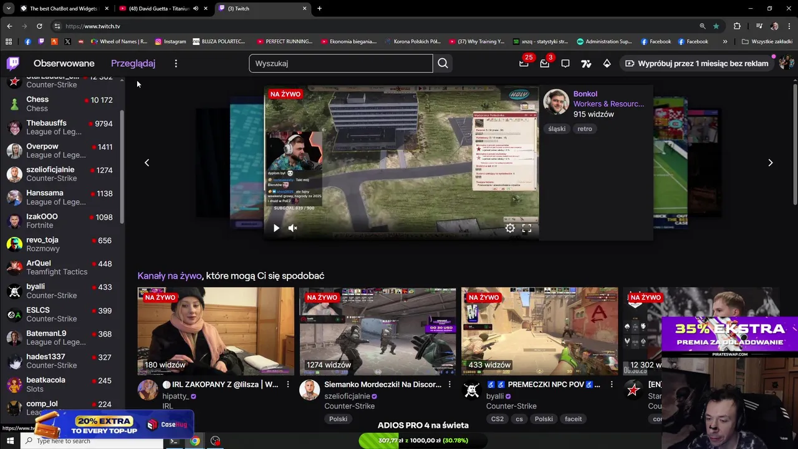Open beatkacola channel in sidebar
798x449 pixels.
click(62, 385)
